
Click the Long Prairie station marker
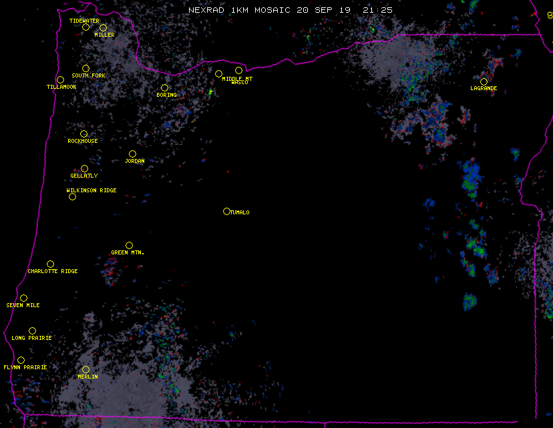pyautogui.click(x=32, y=331)
